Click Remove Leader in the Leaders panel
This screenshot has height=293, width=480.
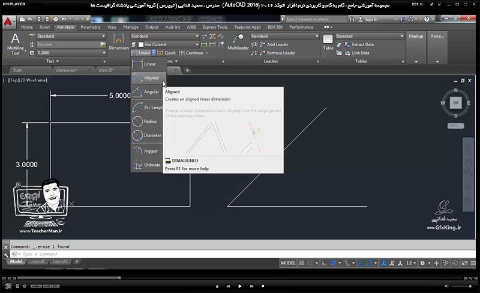pyautogui.click(x=278, y=53)
